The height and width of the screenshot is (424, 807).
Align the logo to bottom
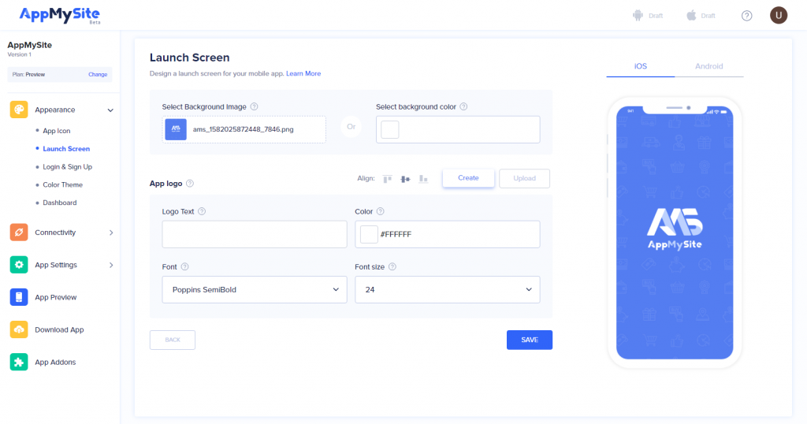(423, 179)
